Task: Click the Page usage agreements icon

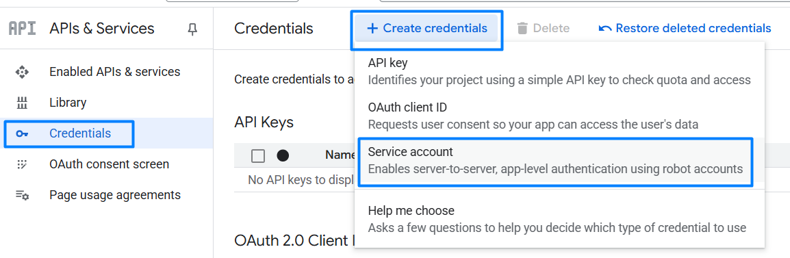Action: click(x=22, y=195)
